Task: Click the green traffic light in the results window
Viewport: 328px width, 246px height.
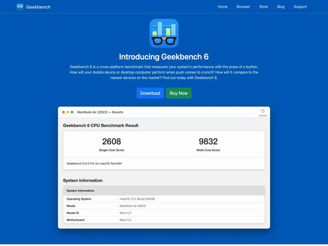Action: click(x=72, y=112)
